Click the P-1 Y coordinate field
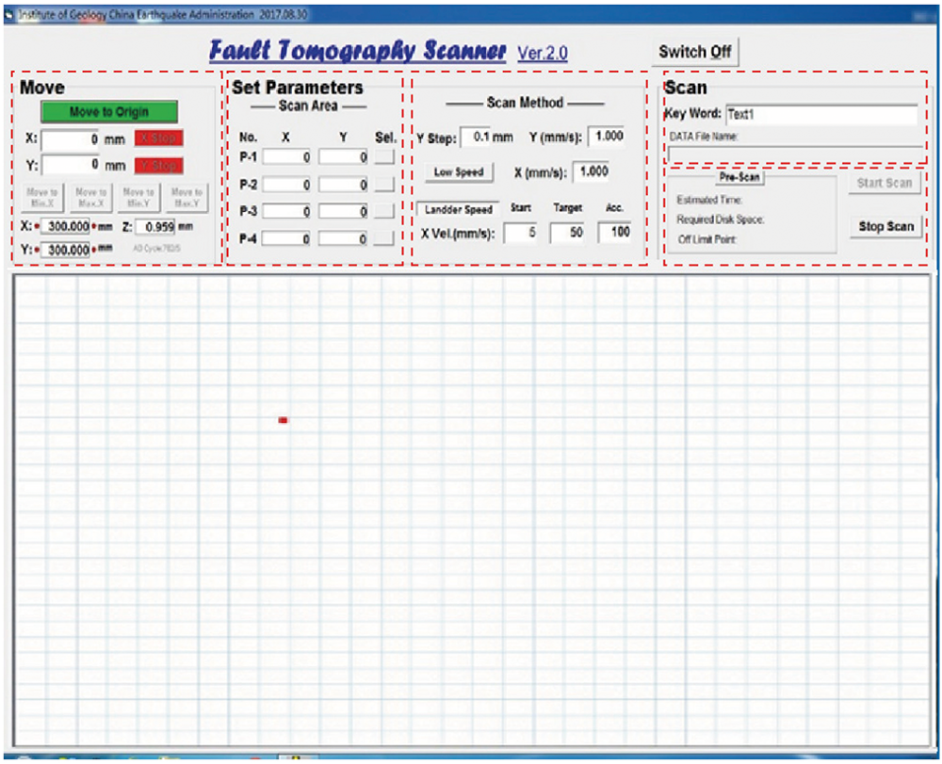 343,157
